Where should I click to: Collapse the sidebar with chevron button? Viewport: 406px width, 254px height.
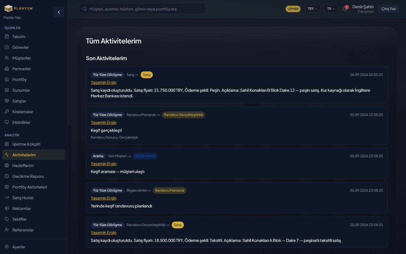click(59, 12)
